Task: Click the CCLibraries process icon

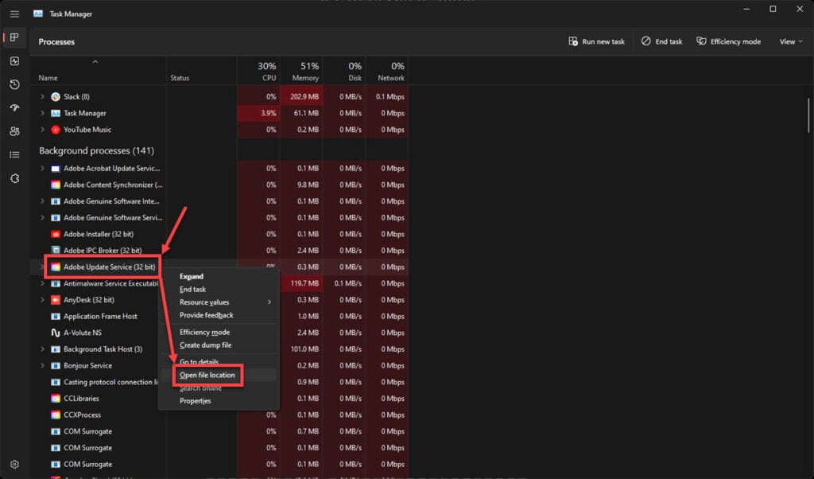Action: point(56,399)
